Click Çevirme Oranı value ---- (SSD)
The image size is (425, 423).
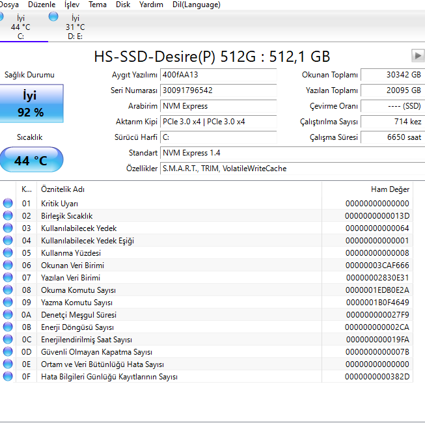coord(392,106)
